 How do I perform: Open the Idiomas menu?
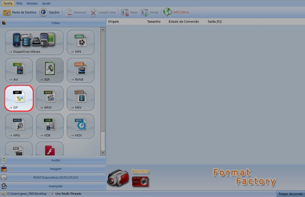pyautogui.click(x=32, y=3)
